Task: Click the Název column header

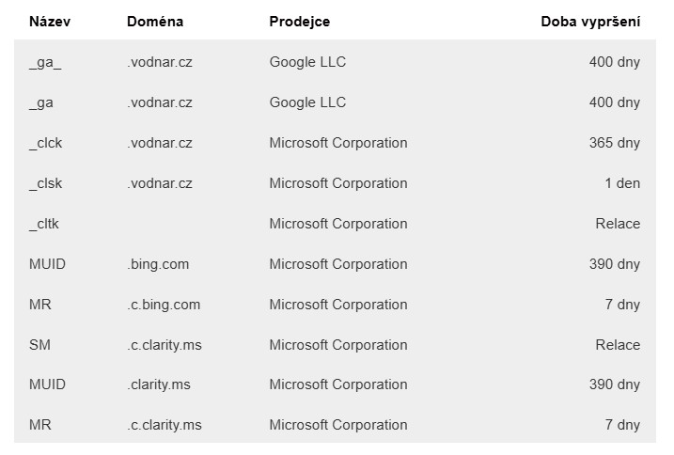Action: point(50,22)
